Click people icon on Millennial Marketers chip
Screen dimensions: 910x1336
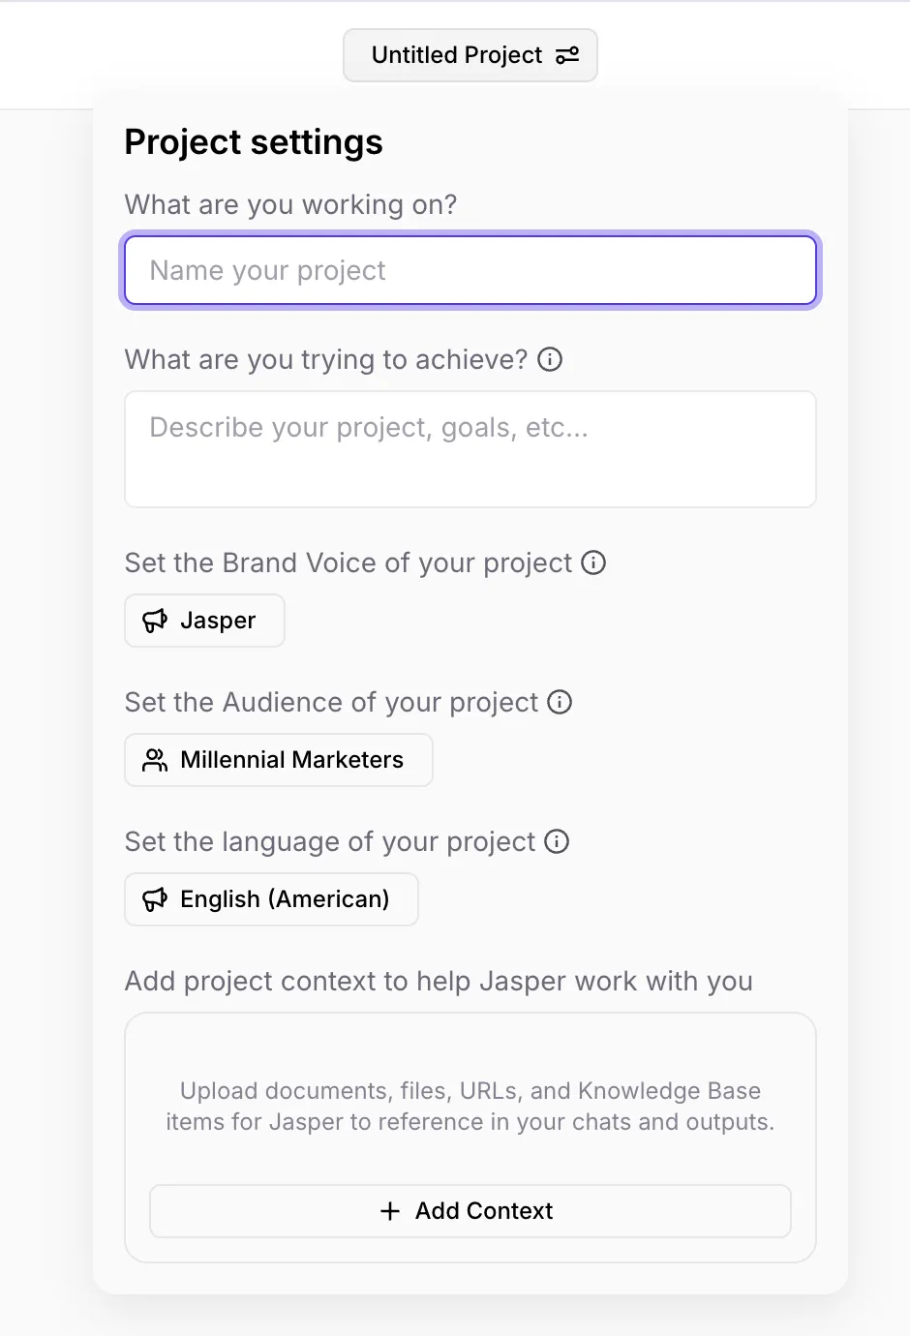click(155, 760)
